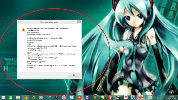Image resolution: width=178 pixels, height=100 pixels.
Task: Open the colorful grid app taskbar icon
Action: pyautogui.click(x=125, y=97)
